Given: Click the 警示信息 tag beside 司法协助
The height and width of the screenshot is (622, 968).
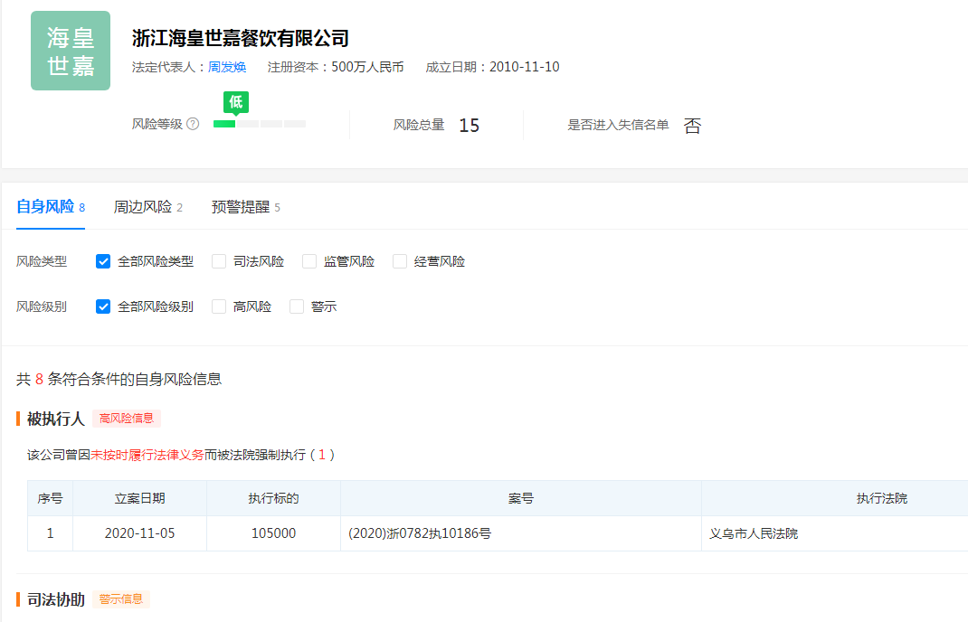Looking at the screenshot, I should (121, 599).
